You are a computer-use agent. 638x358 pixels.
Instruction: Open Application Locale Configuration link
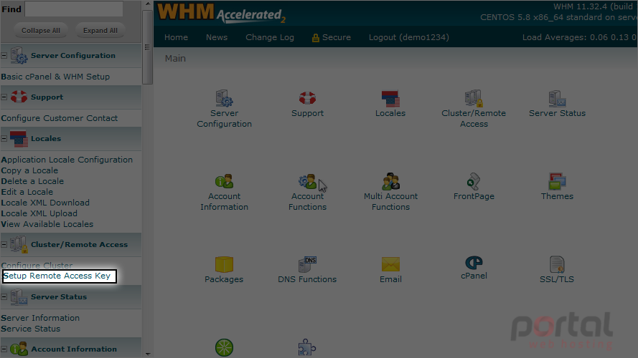(x=67, y=160)
